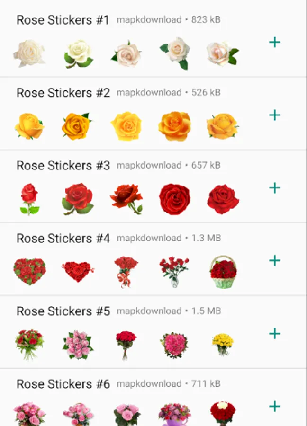Tap the first yellow rose sticker
307x426 pixels.
pos(29,126)
